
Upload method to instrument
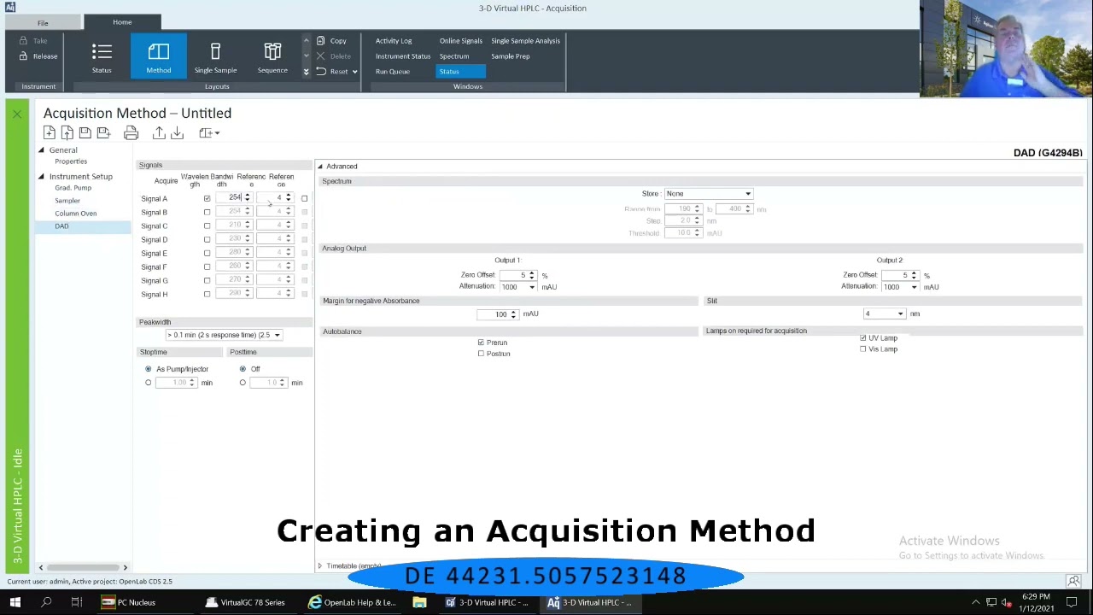coord(159,133)
